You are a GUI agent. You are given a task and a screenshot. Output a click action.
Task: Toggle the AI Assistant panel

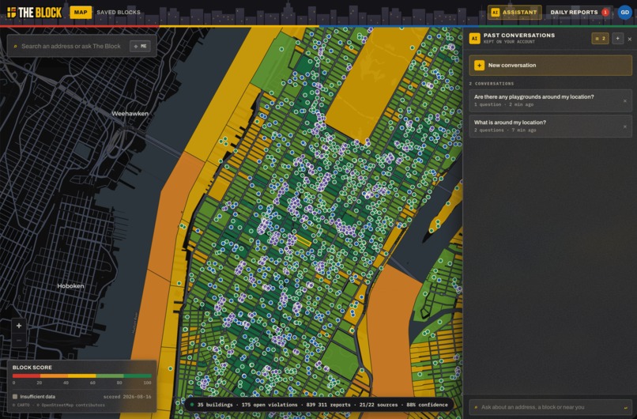[514, 12]
